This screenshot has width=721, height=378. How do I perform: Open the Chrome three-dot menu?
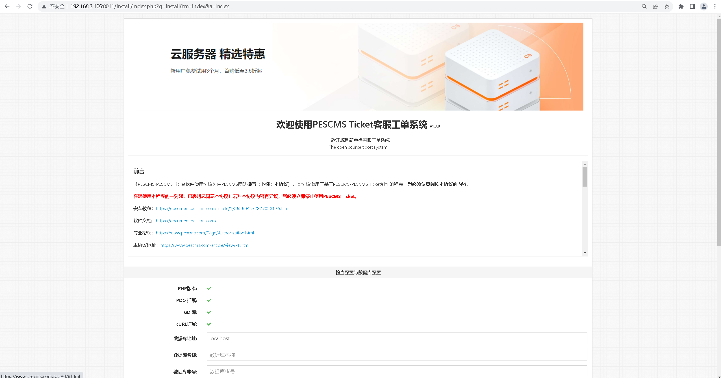point(715,6)
